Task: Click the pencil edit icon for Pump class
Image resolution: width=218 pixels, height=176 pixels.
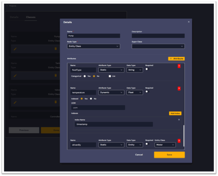Action: tap(15, 49)
